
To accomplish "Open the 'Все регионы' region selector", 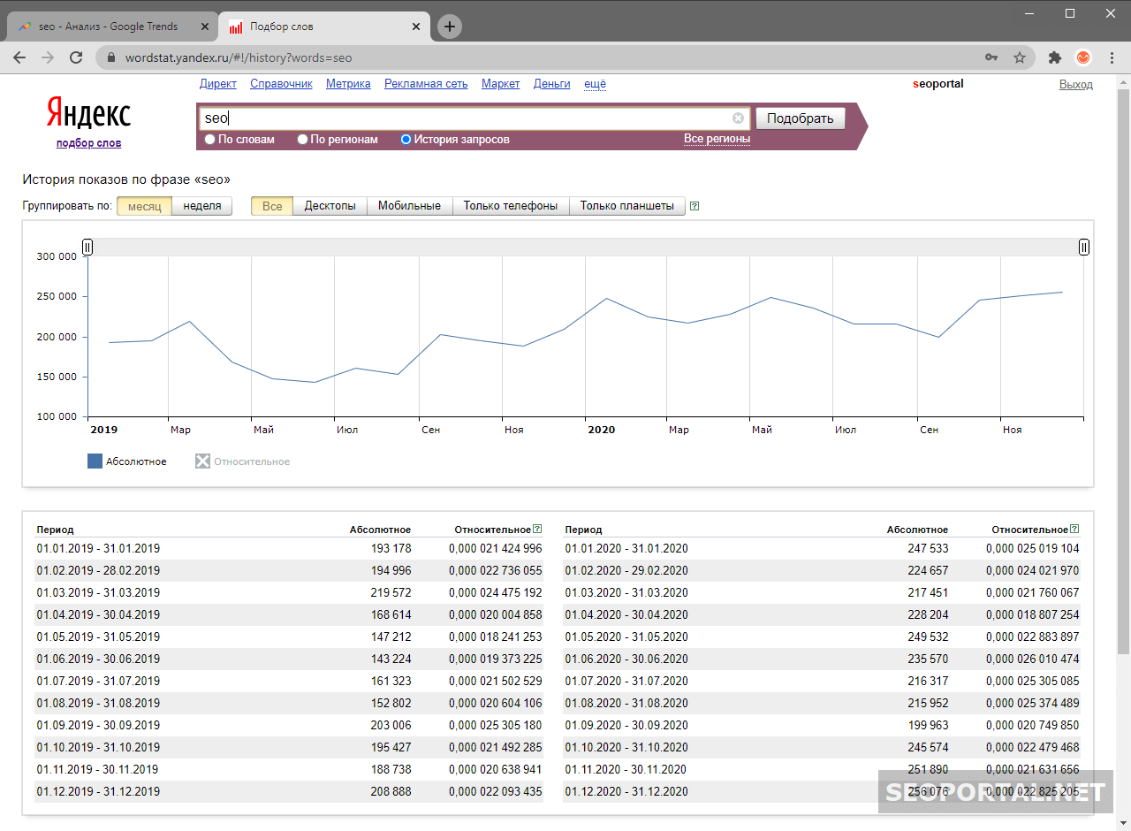I will (x=717, y=139).
